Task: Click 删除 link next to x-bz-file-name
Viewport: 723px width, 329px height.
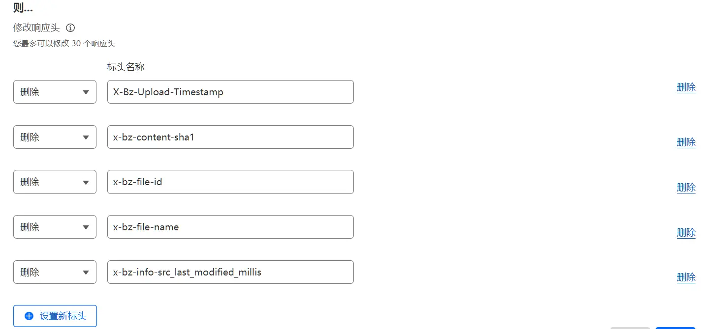Action: point(686,232)
